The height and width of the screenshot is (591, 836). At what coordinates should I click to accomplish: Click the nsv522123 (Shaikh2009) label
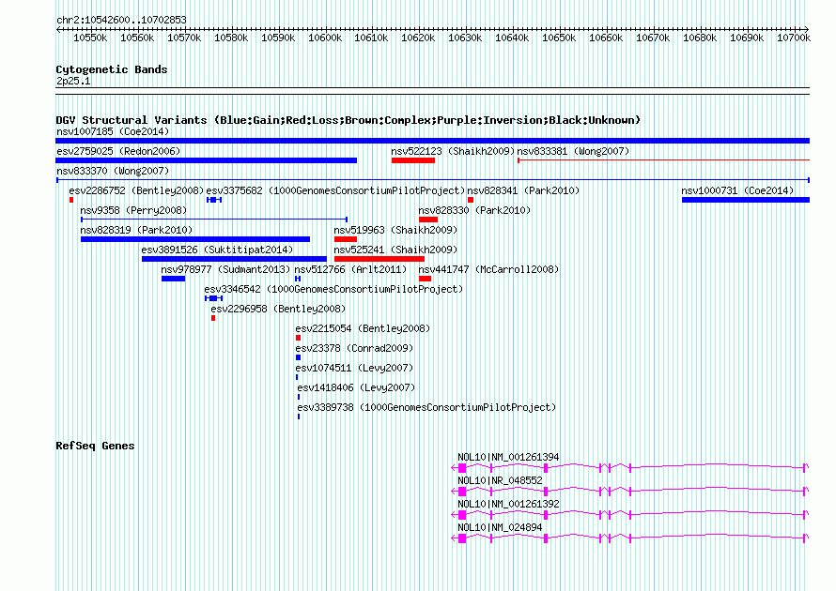pos(453,151)
